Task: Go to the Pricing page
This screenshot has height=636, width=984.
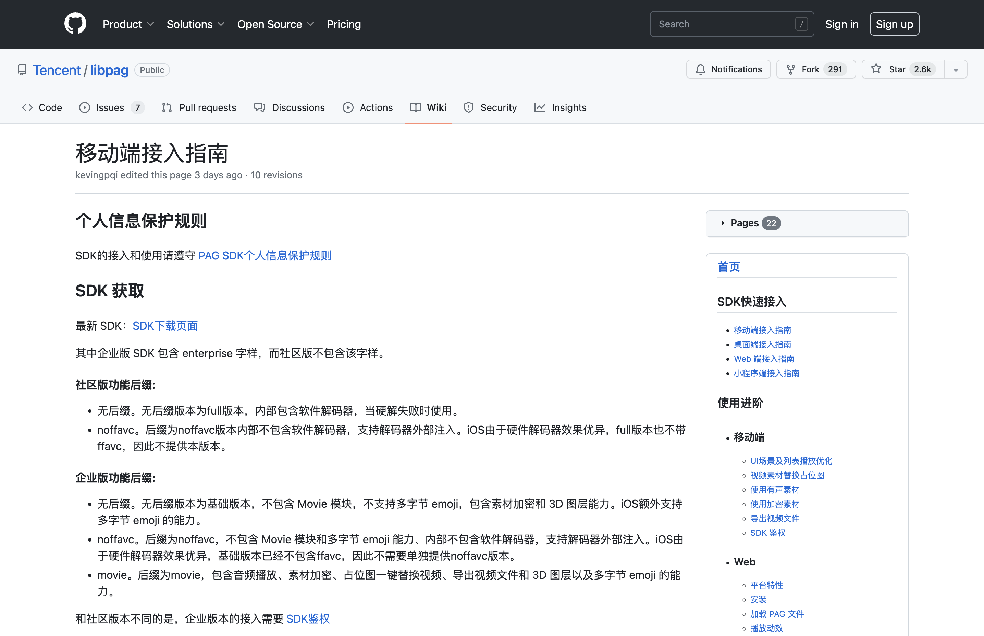Action: (343, 24)
